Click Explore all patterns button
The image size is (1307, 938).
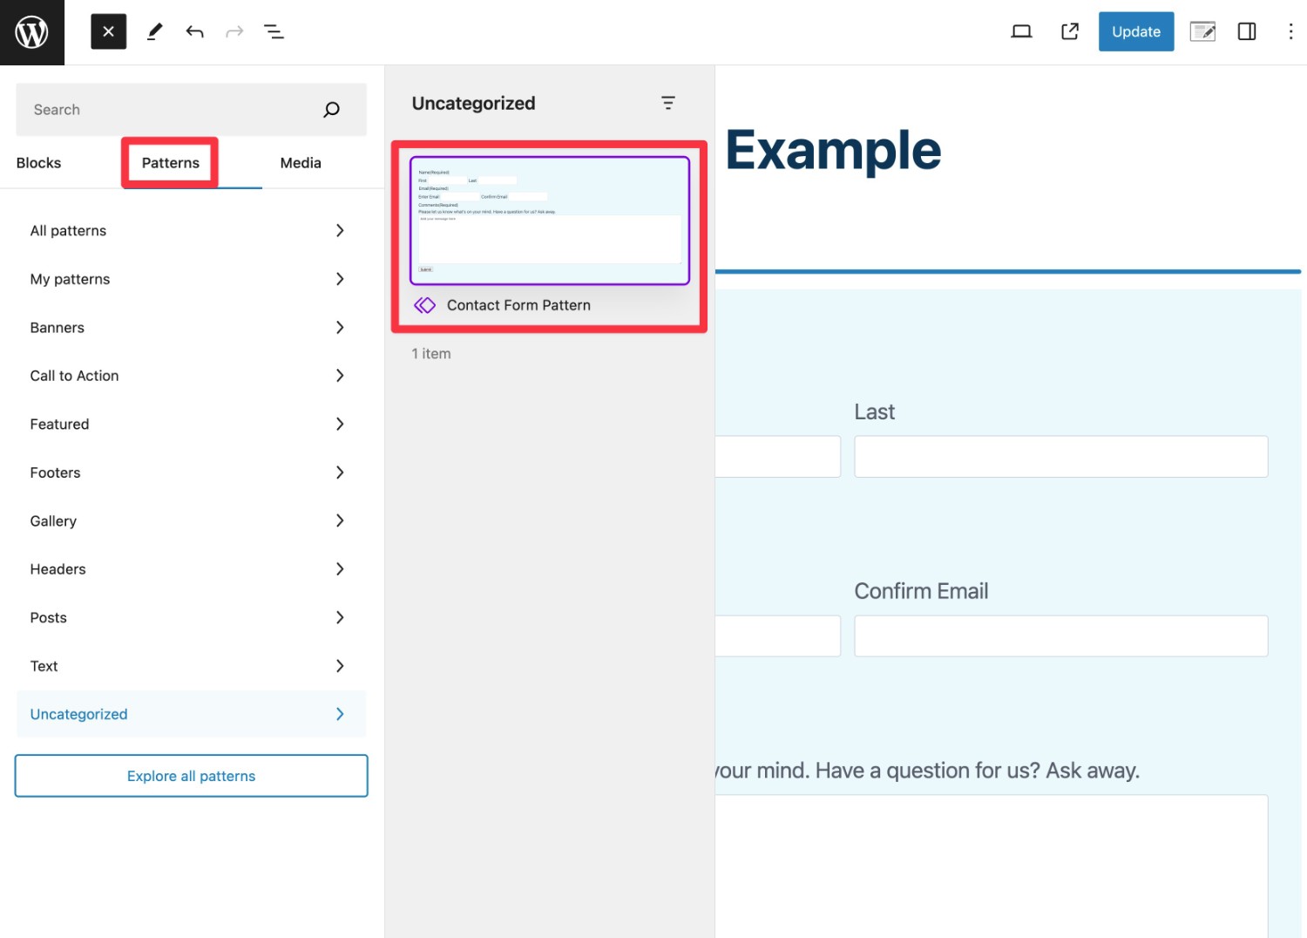191,776
